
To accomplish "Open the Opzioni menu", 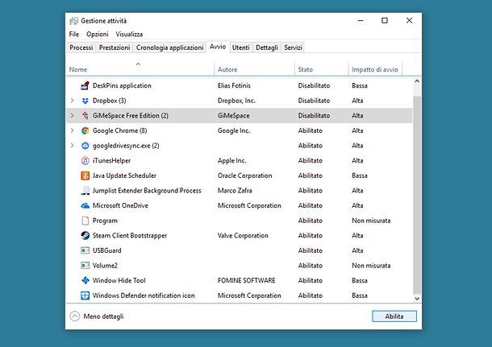I will click(x=98, y=34).
